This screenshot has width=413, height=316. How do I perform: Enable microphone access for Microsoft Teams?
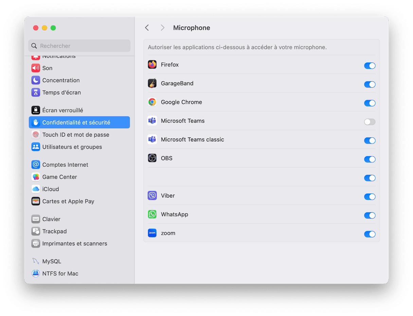pyautogui.click(x=370, y=122)
